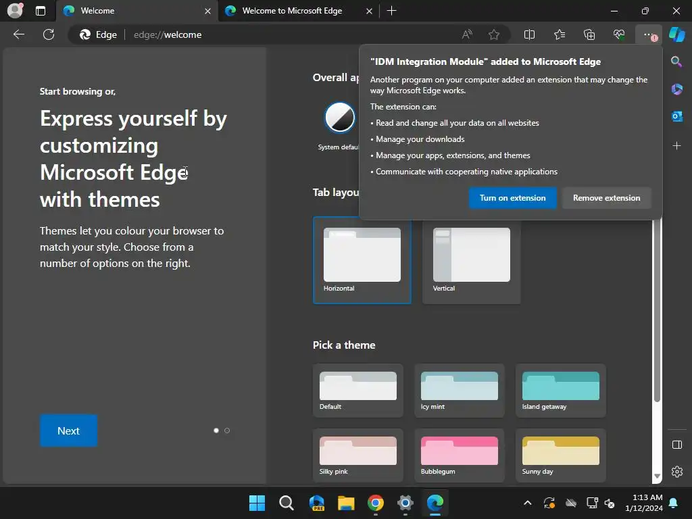
Task: Refresh the welcome page
Action: click(x=49, y=34)
